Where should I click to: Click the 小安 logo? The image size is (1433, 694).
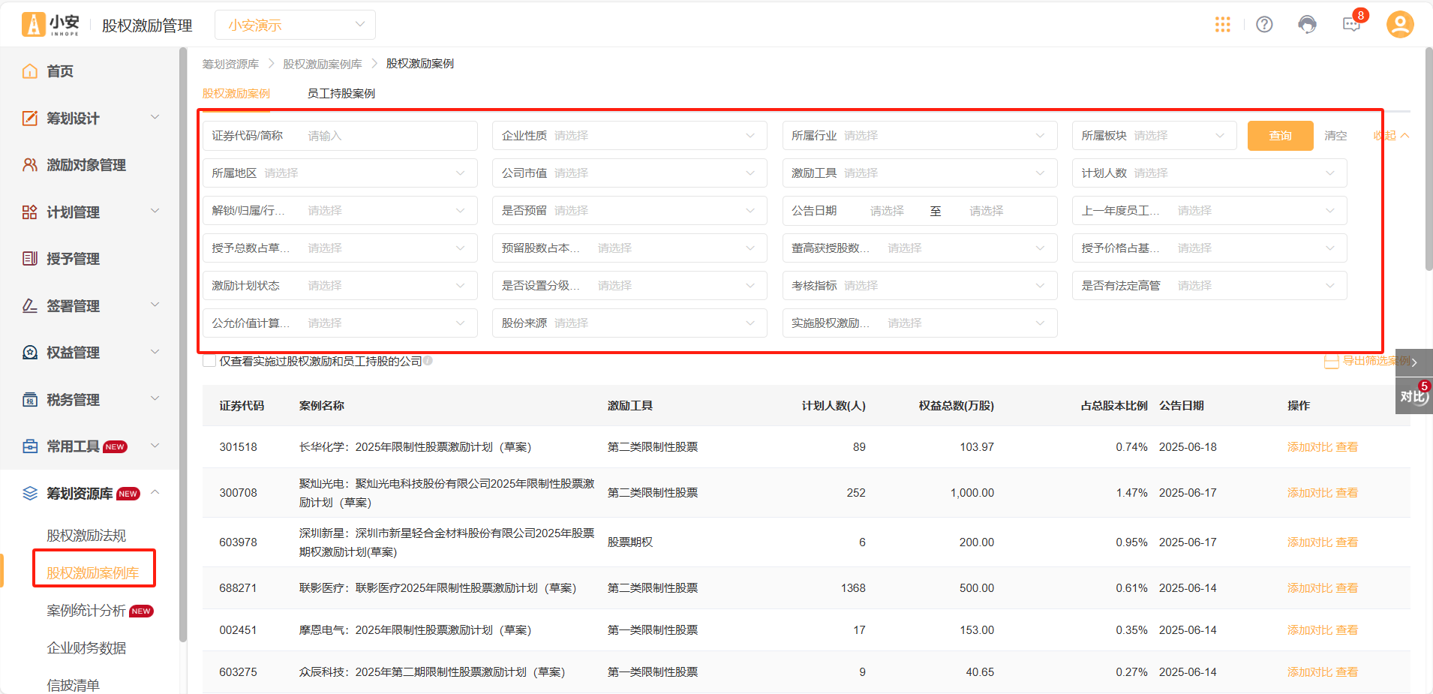(x=50, y=25)
